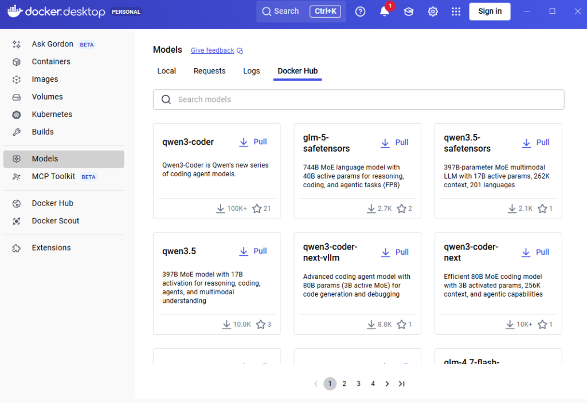The width and height of the screenshot is (587, 403).
Task: Go to Kubernetes in the sidebar
Action: (52, 114)
